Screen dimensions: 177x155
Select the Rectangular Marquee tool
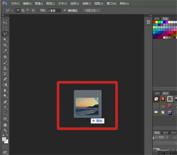tap(5, 28)
